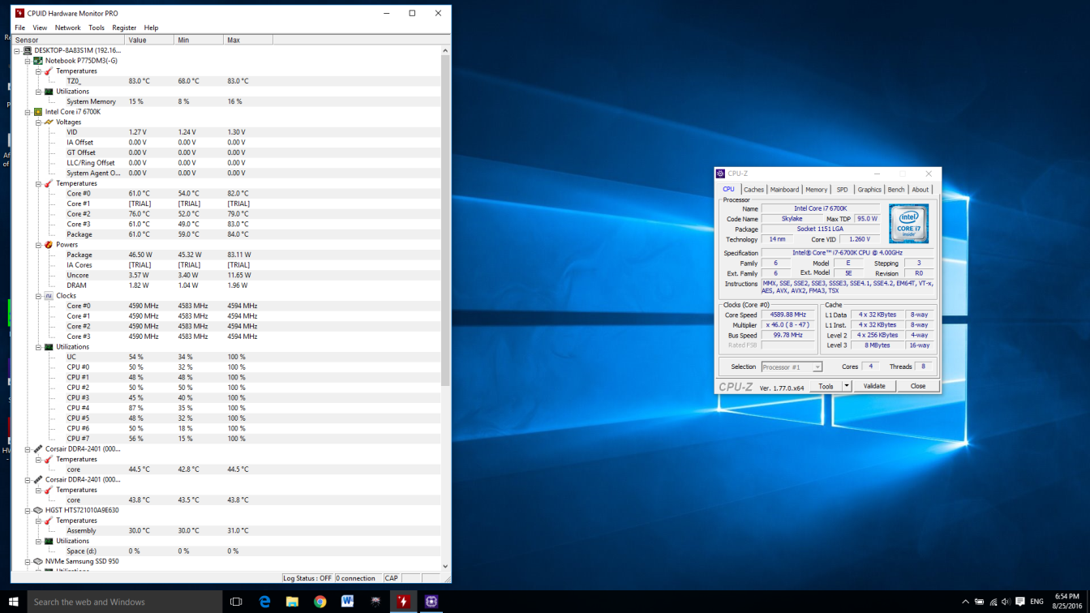Select the VID voltage row

coord(227,132)
